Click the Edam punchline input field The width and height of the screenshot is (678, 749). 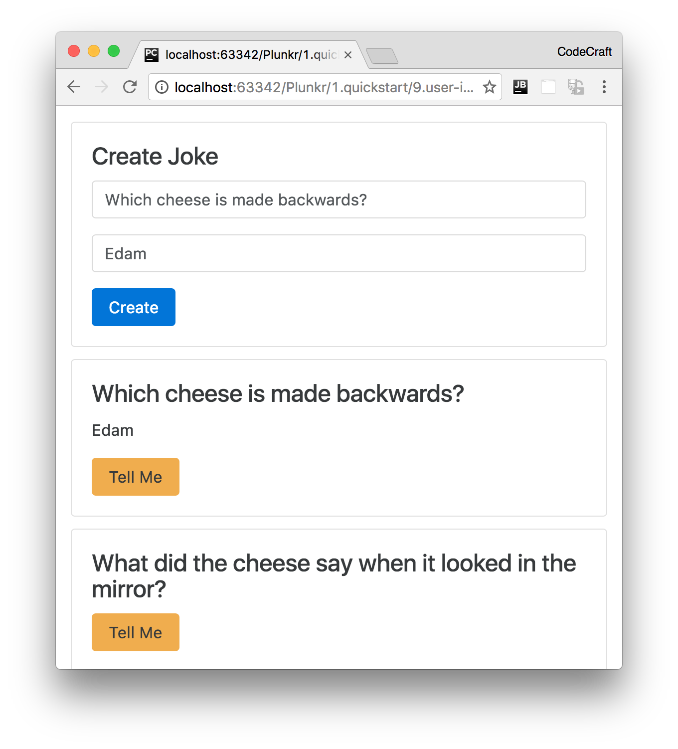point(339,253)
